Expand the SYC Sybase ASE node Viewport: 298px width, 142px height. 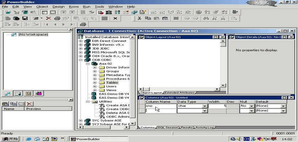(x=81, y=120)
